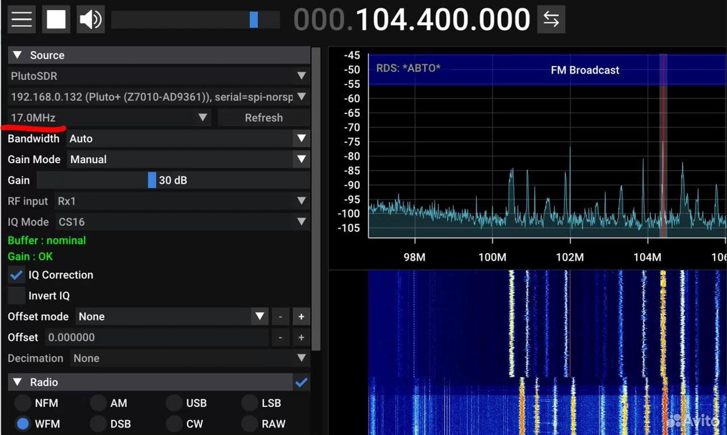
Task: Open the Gain Mode Manual dropdown
Action: (x=188, y=159)
